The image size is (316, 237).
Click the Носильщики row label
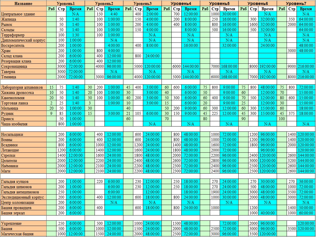point(23,135)
